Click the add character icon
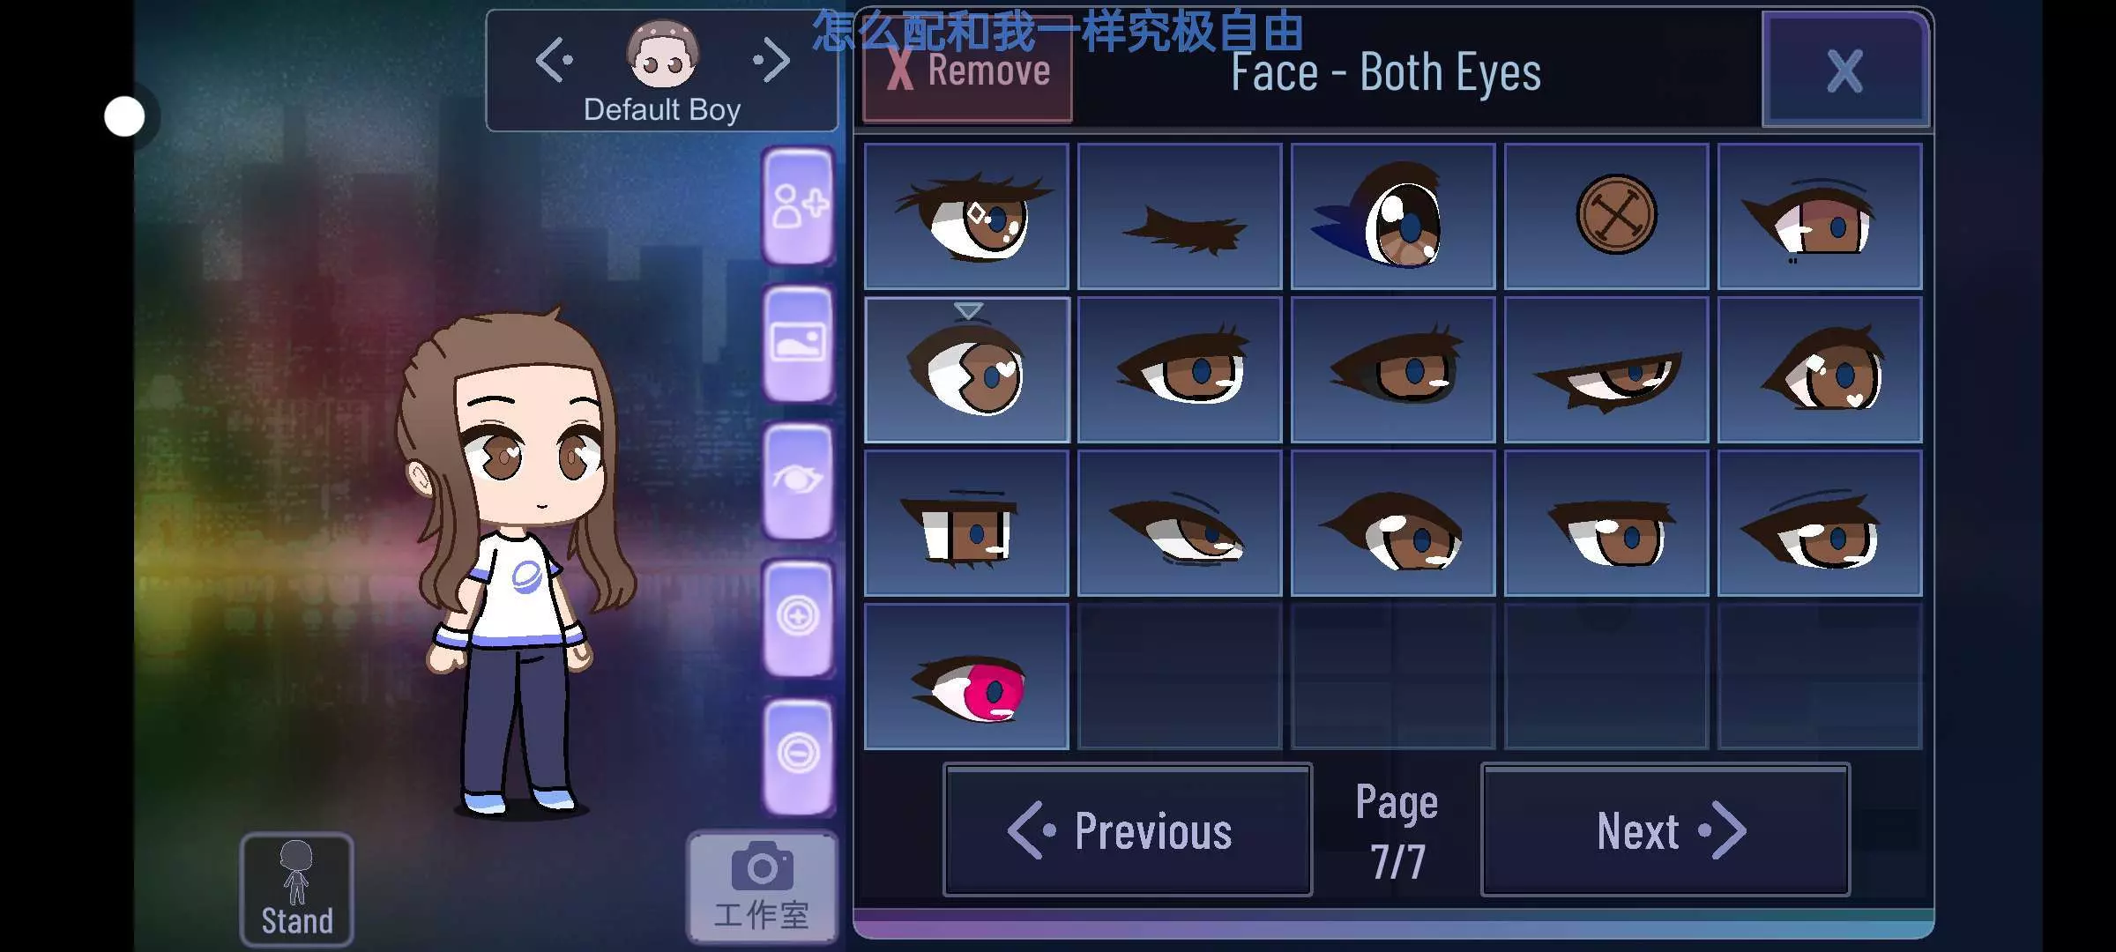Image resolution: width=2116 pixels, height=952 pixels. [799, 205]
